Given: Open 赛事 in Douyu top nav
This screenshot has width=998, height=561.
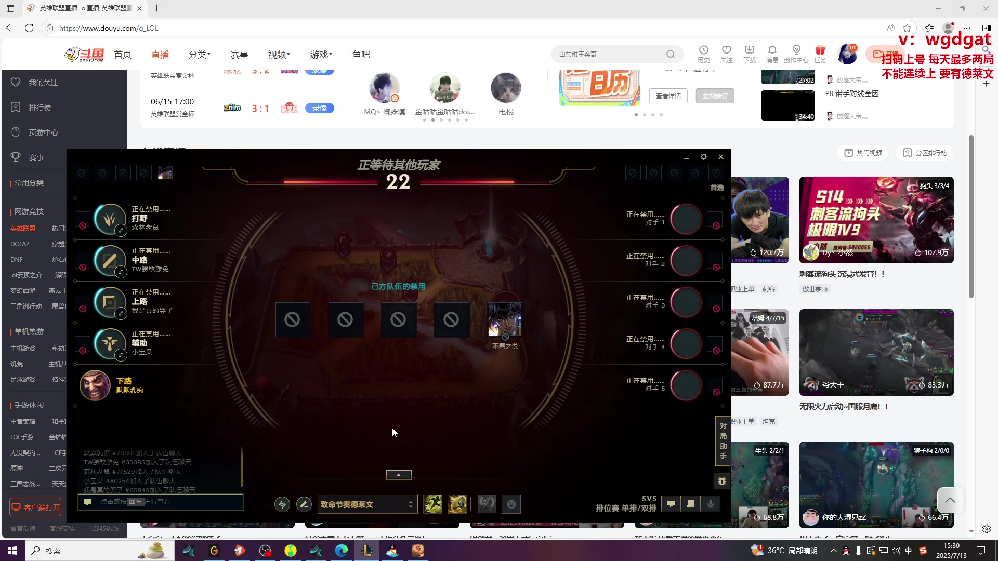Looking at the screenshot, I should [240, 55].
